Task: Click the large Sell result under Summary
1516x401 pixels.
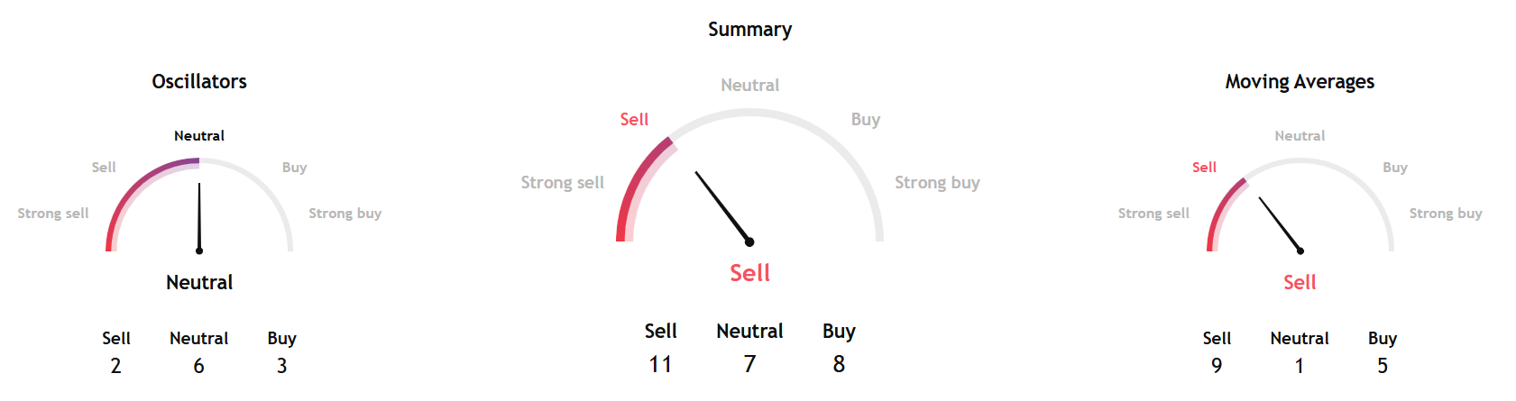Action: point(749,273)
